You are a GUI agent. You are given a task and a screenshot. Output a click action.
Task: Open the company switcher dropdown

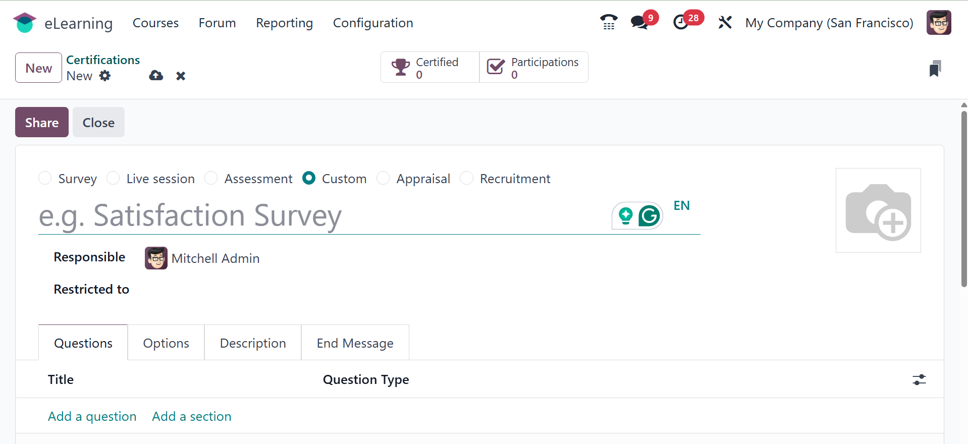coord(829,23)
